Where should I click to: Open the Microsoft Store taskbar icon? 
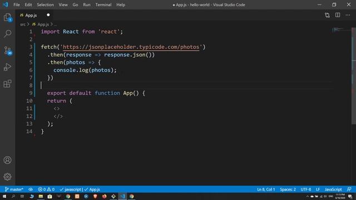[50, 196]
